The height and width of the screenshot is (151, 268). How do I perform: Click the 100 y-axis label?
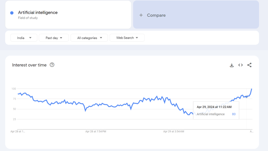(14, 89)
